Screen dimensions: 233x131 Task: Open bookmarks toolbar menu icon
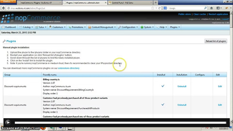coord(219,8)
